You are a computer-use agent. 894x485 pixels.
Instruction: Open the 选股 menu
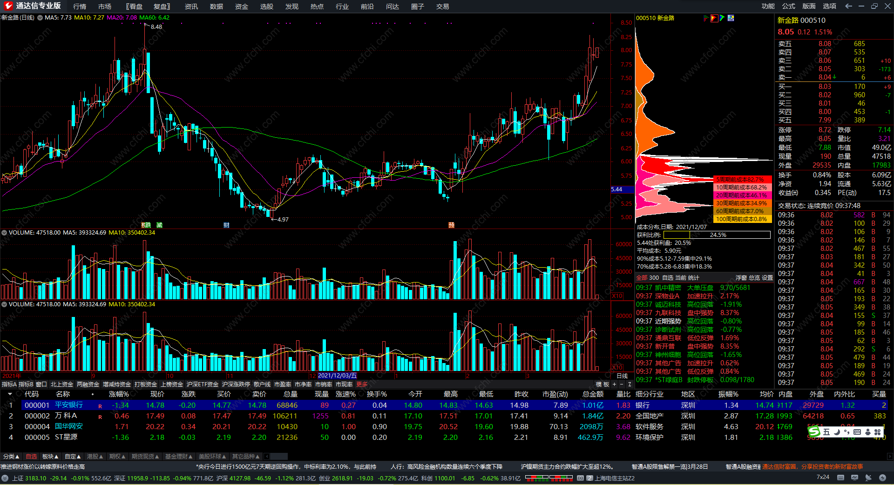(266, 7)
